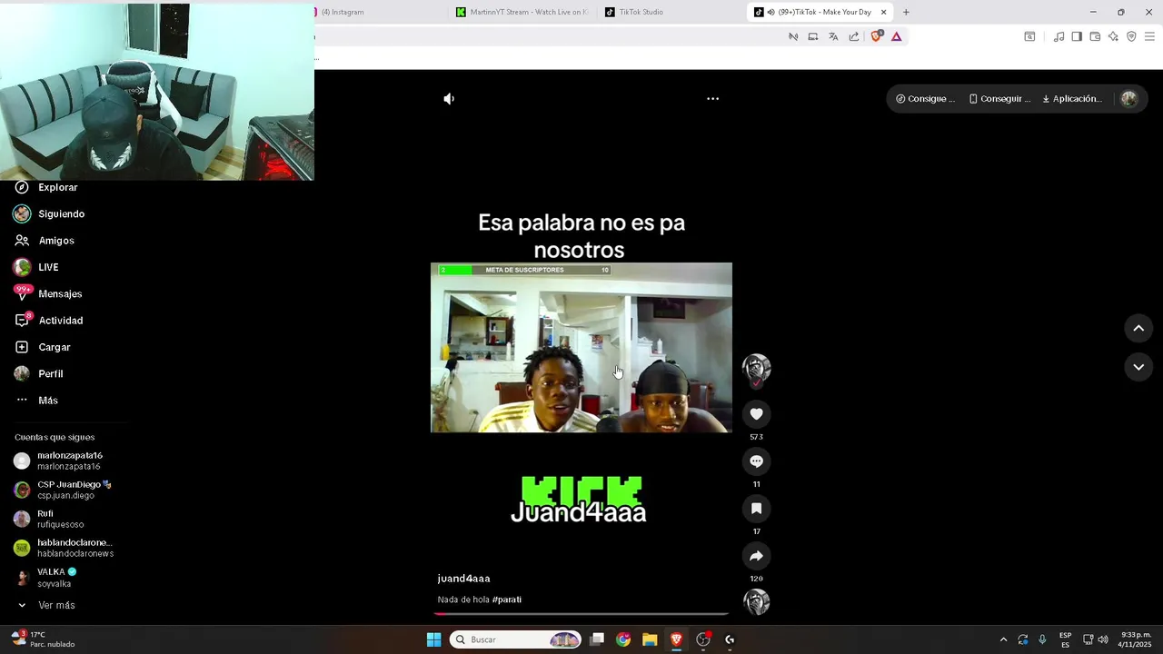The height and width of the screenshot is (654, 1163).
Task: Open the Leo AI sparkle icon
Action: (x=1113, y=36)
